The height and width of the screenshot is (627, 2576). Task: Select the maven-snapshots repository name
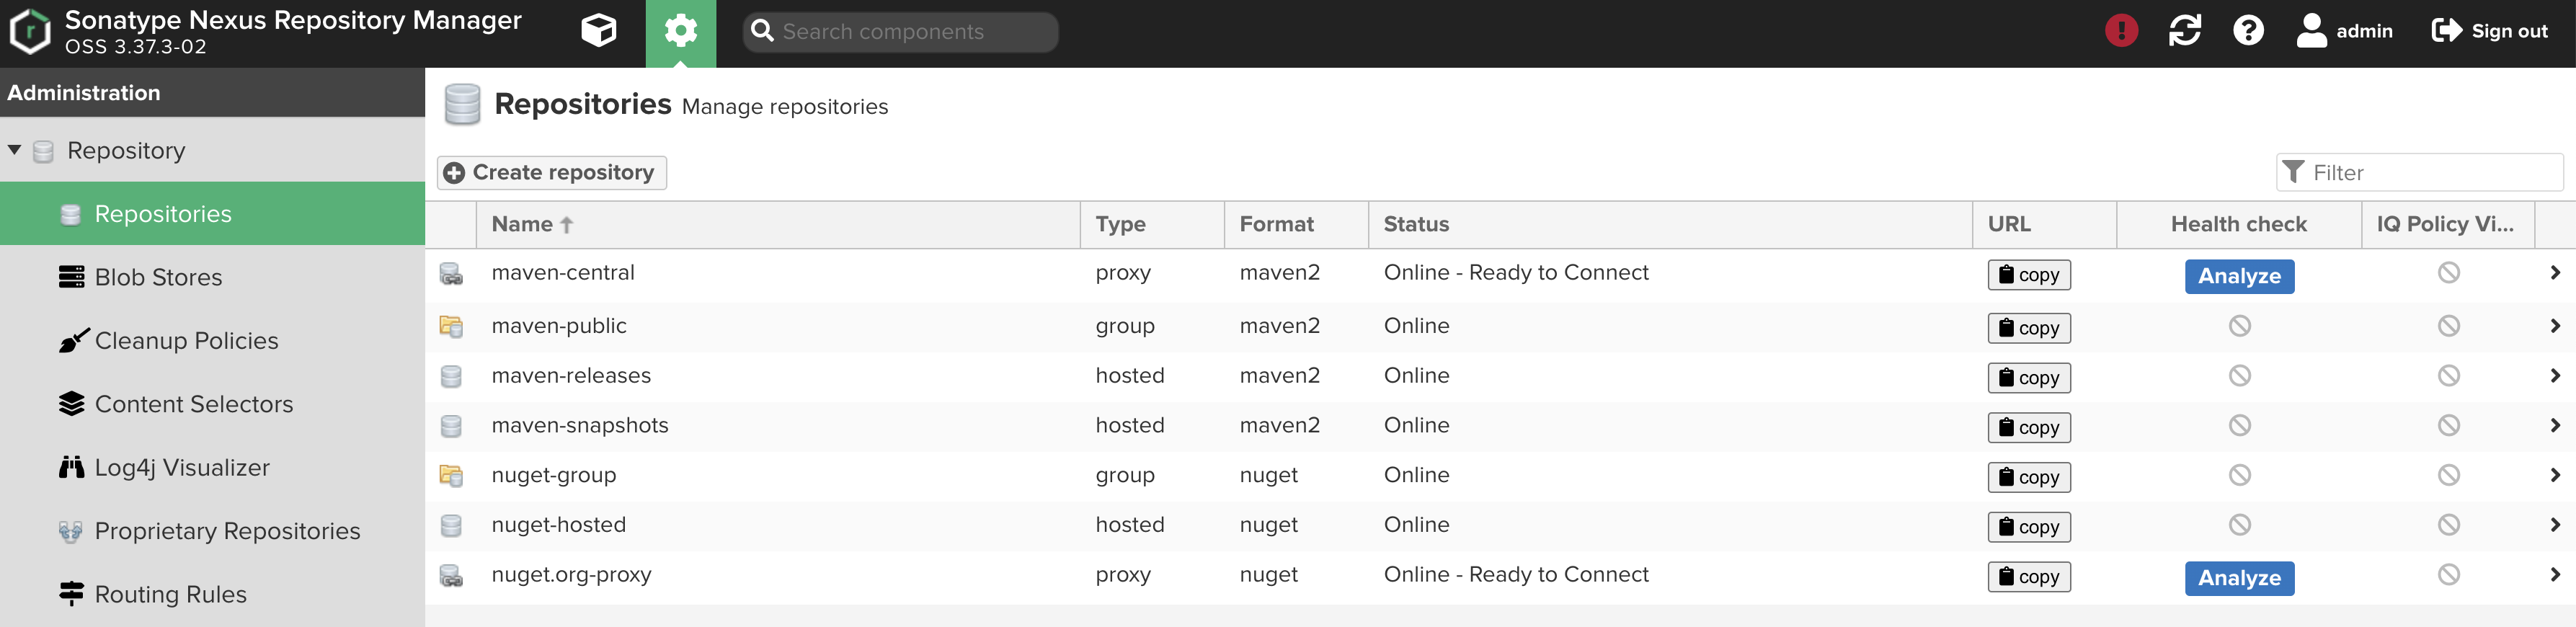coord(580,426)
